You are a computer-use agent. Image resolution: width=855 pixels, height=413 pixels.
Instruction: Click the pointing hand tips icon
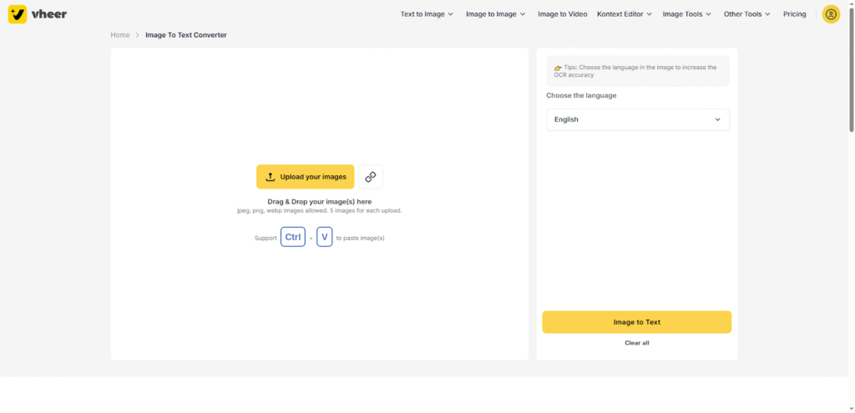558,68
